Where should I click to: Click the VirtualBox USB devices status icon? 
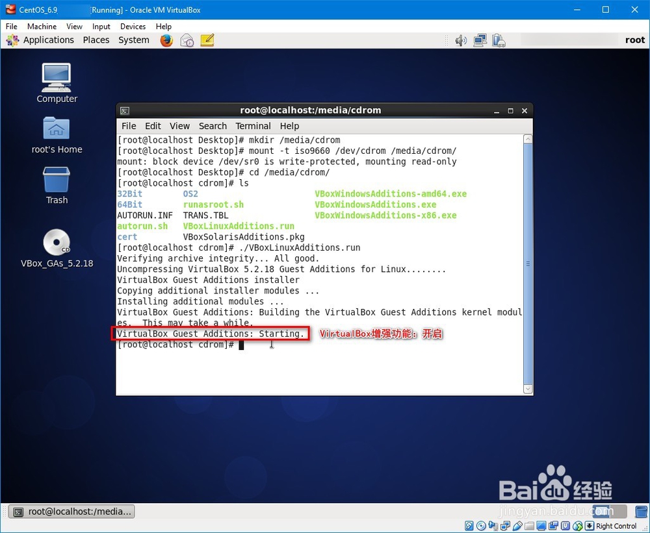(517, 526)
